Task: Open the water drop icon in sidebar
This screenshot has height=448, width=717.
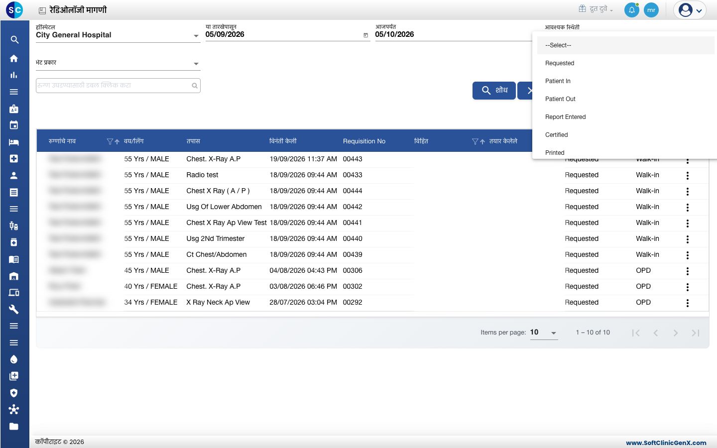Action: coord(14,359)
